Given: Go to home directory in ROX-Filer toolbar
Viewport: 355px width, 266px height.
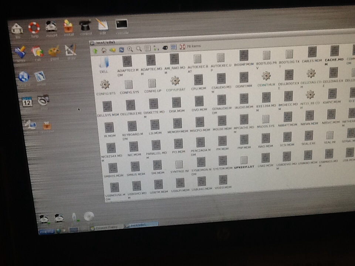Looking at the screenshot, I should [x=104, y=50].
